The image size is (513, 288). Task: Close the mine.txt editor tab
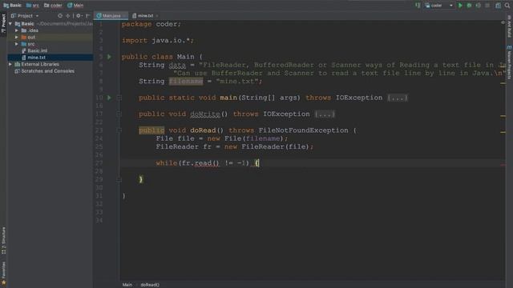pyautogui.click(x=157, y=16)
